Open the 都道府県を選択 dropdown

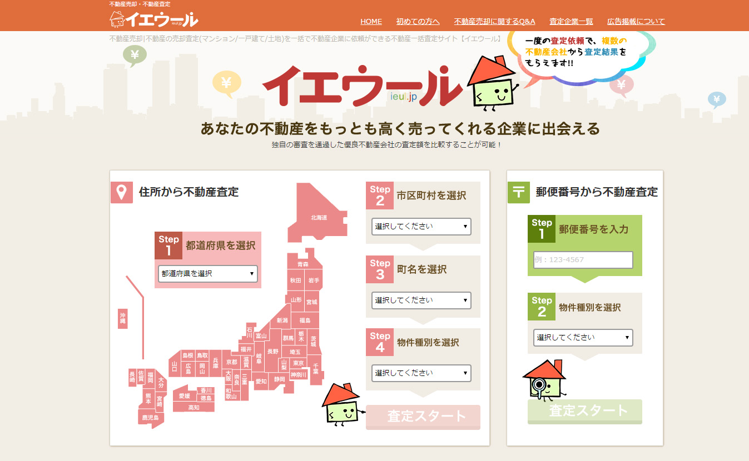point(207,274)
